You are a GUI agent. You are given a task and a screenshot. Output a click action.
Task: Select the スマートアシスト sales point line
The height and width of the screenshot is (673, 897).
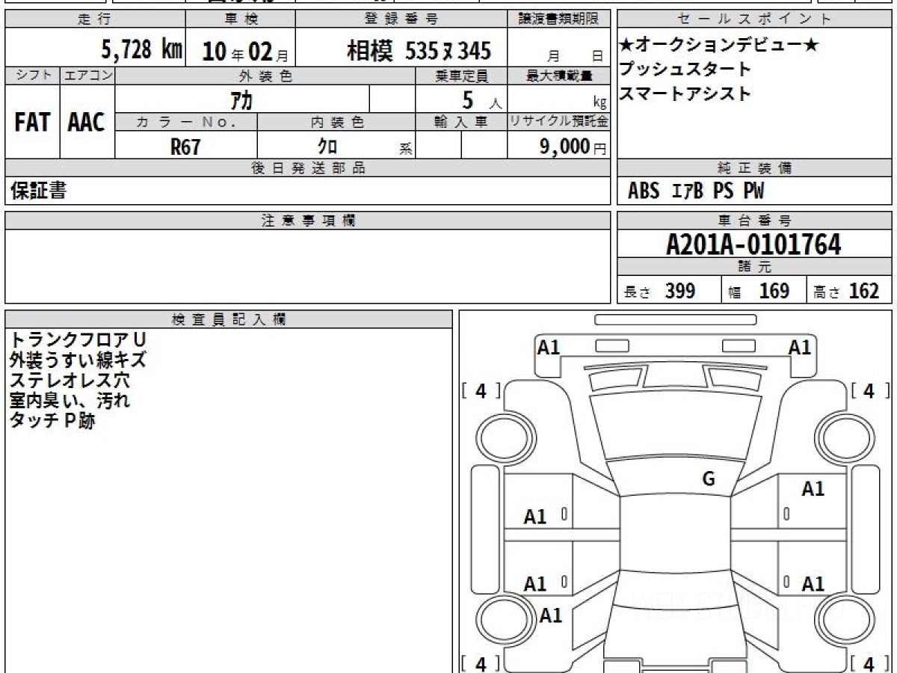[685, 94]
